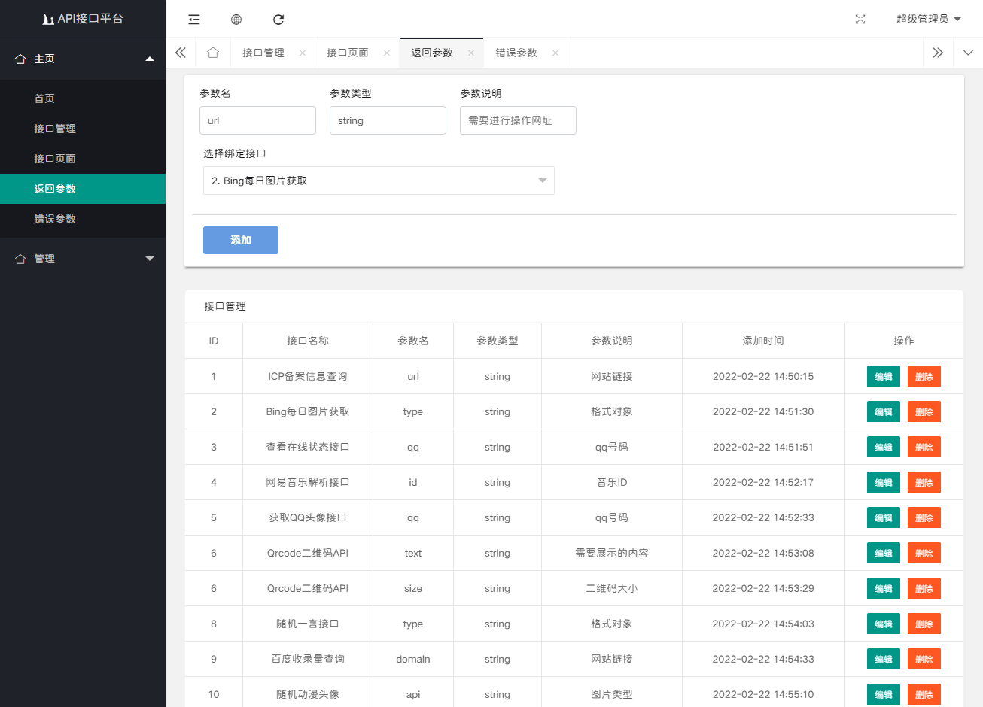Screen dimensions: 983x707
Task: Open 接口页面 in the sidebar
Action: [x=83, y=159]
